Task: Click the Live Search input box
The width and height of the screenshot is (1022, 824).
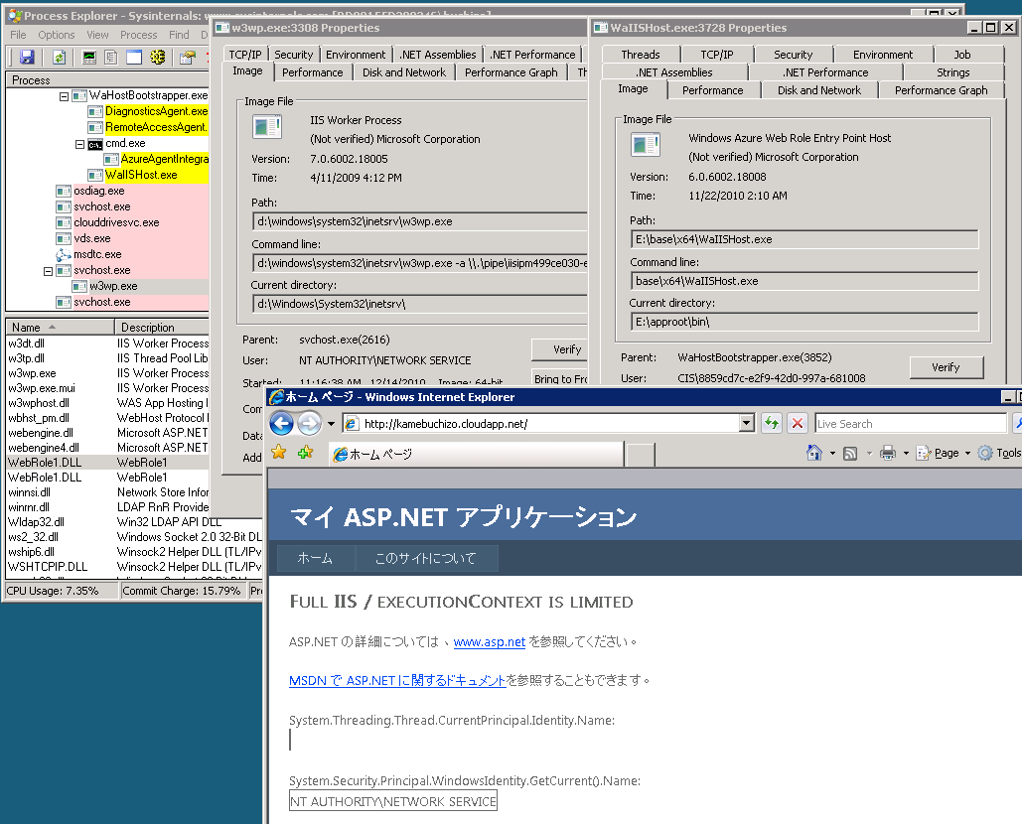Action: click(x=909, y=424)
